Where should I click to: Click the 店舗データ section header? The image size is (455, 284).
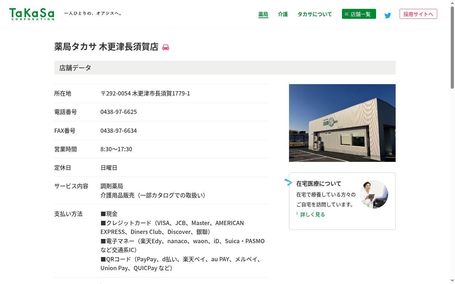point(225,67)
